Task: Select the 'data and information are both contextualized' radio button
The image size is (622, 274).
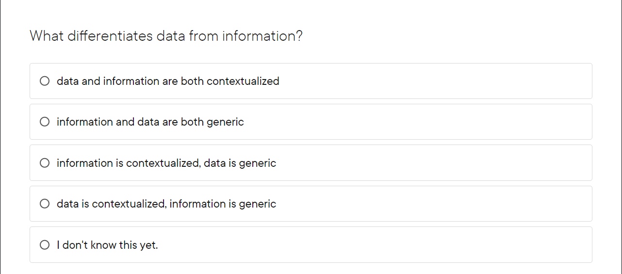Action: pyautogui.click(x=45, y=81)
